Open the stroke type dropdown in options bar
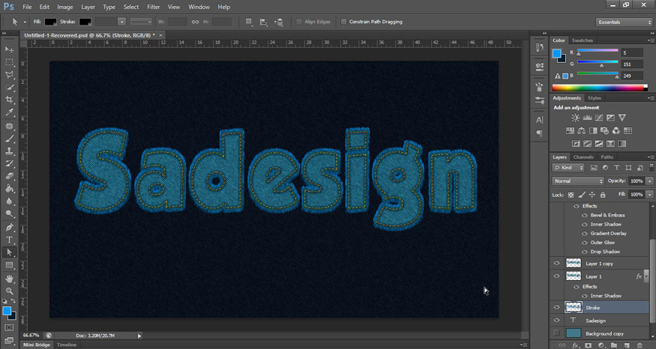The image size is (656, 349). coord(141,22)
